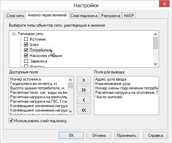Enable the Участки checkbox
This screenshot has height=143, width=172.
coord(26,66)
